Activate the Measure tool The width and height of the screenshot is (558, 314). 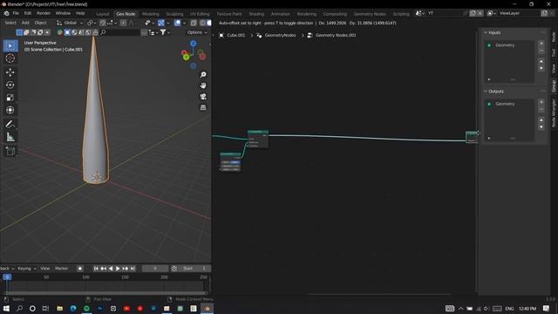click(x=10, y=137)
